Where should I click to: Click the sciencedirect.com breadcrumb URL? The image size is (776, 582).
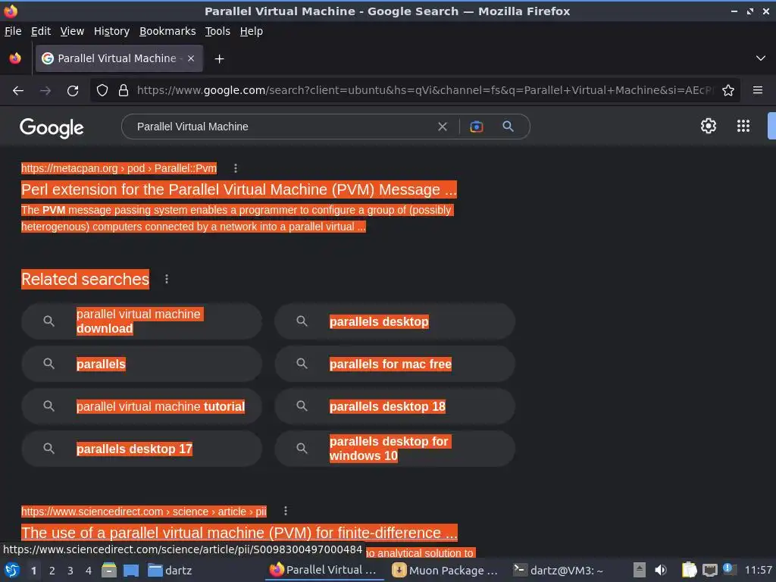point(143,512)
